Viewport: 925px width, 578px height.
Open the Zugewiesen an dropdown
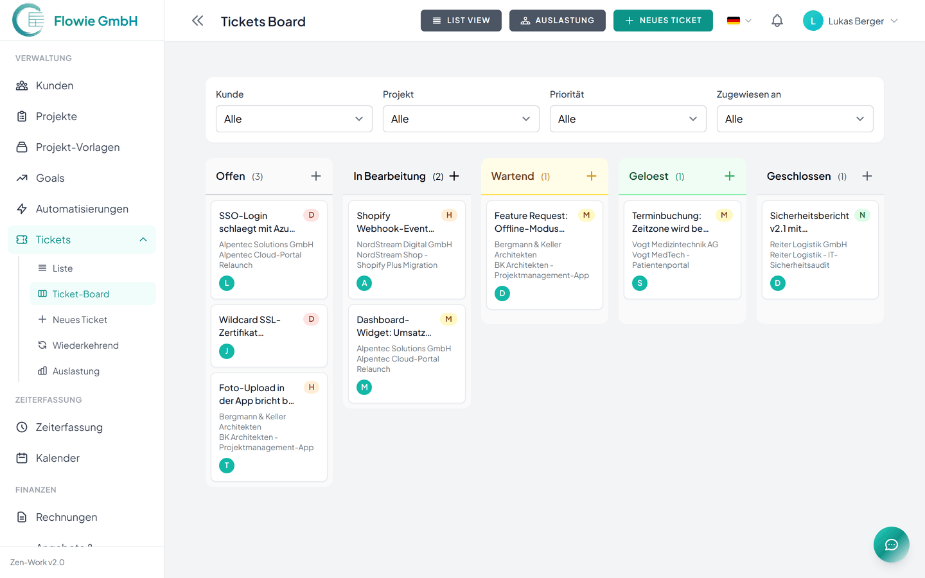795,119
